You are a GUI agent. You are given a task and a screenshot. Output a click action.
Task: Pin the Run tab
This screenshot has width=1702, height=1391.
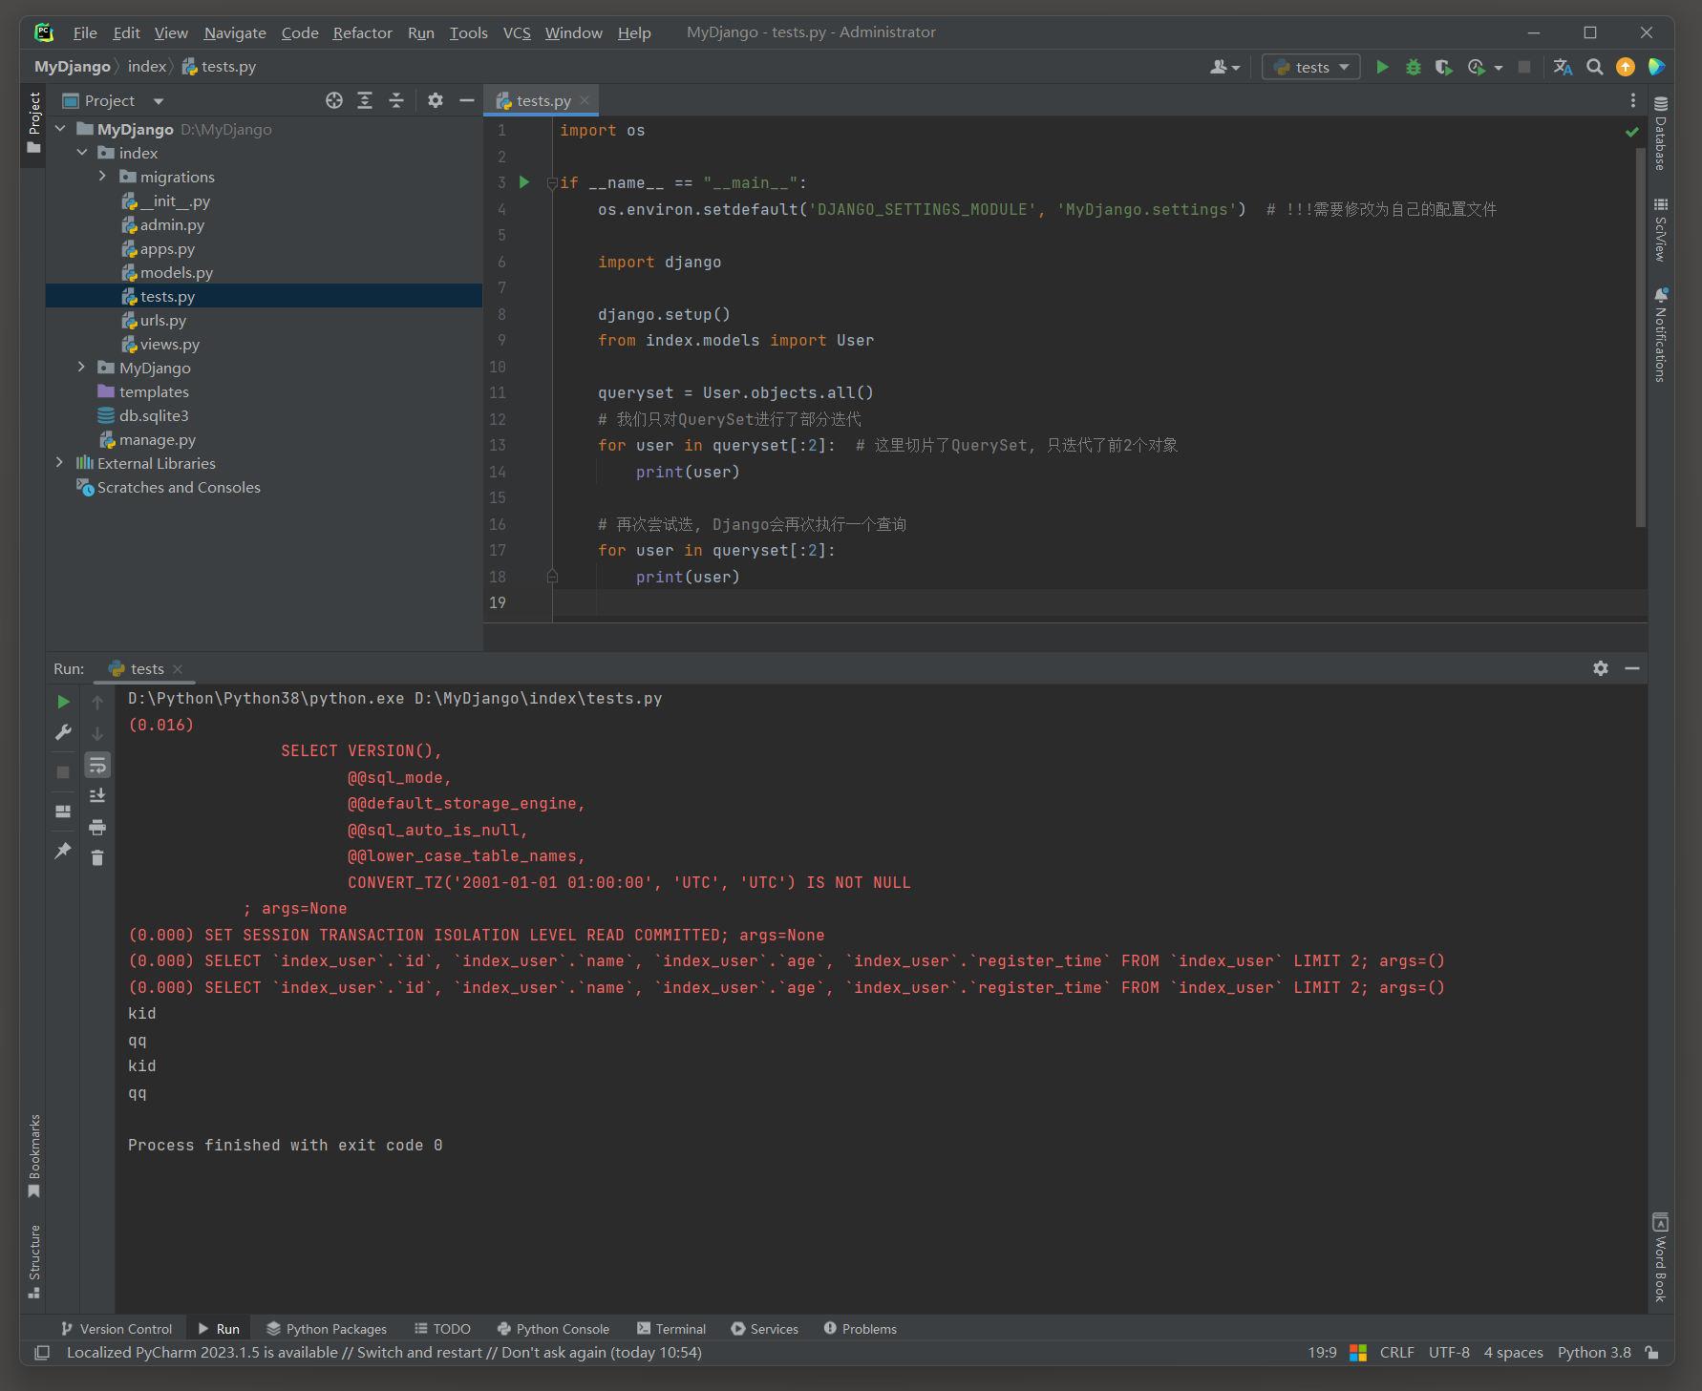point(63,850)
